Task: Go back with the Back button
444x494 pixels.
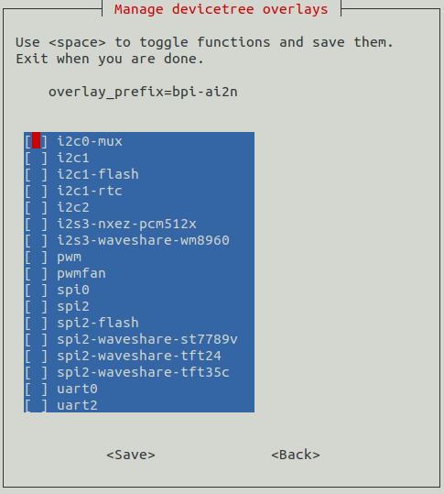Action: pyautogui.click(x=296, y=455)
